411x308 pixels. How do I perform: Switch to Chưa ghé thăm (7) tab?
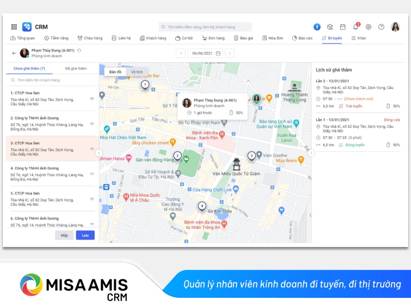click(x=29, y=68)
